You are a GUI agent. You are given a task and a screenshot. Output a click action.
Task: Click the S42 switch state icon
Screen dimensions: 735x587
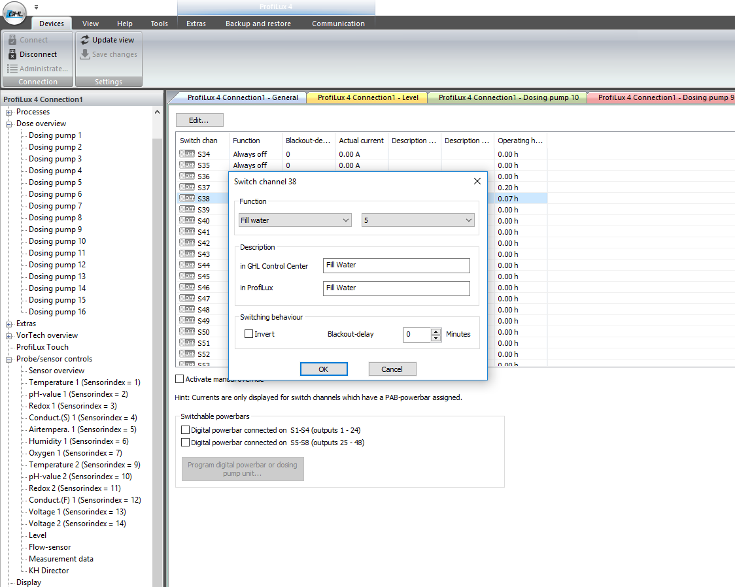pyautogui.click(x=187, y=243)
